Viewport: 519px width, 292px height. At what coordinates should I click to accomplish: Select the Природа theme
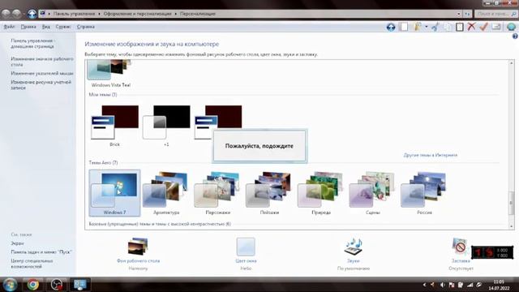(x=321, y=193)
